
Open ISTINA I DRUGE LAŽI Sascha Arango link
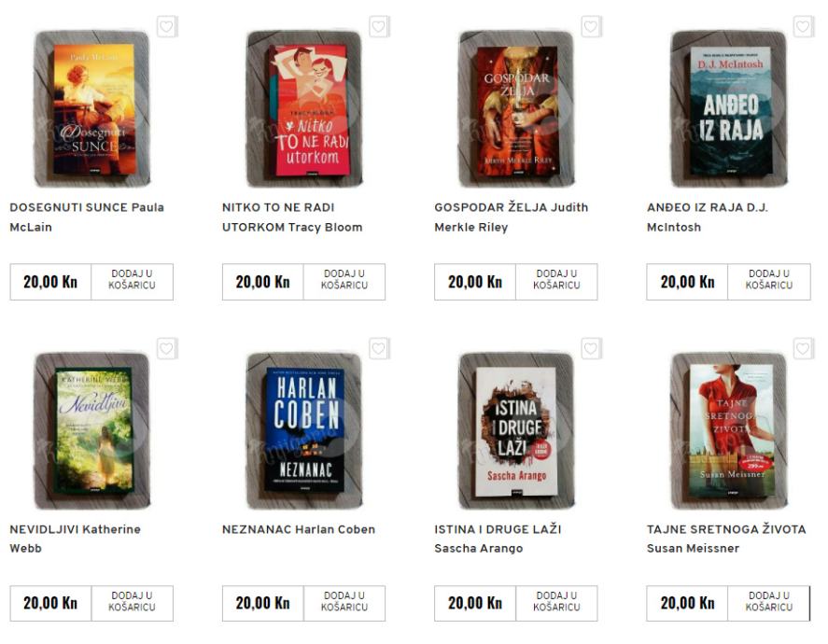(498, 539)
